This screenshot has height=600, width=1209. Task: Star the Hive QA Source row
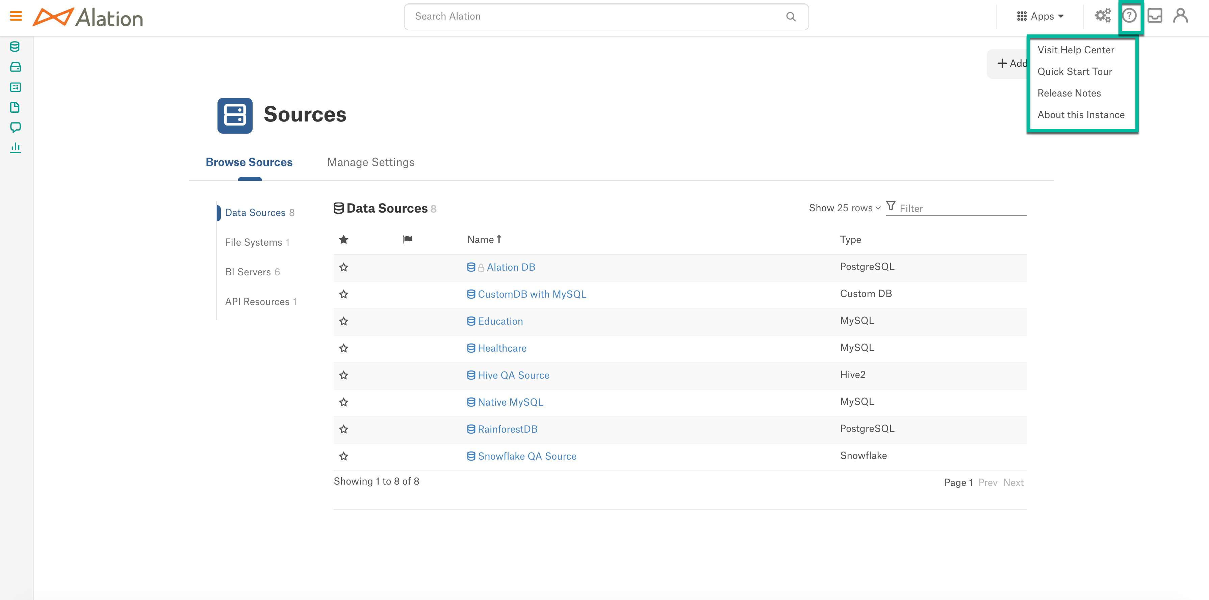343,375
